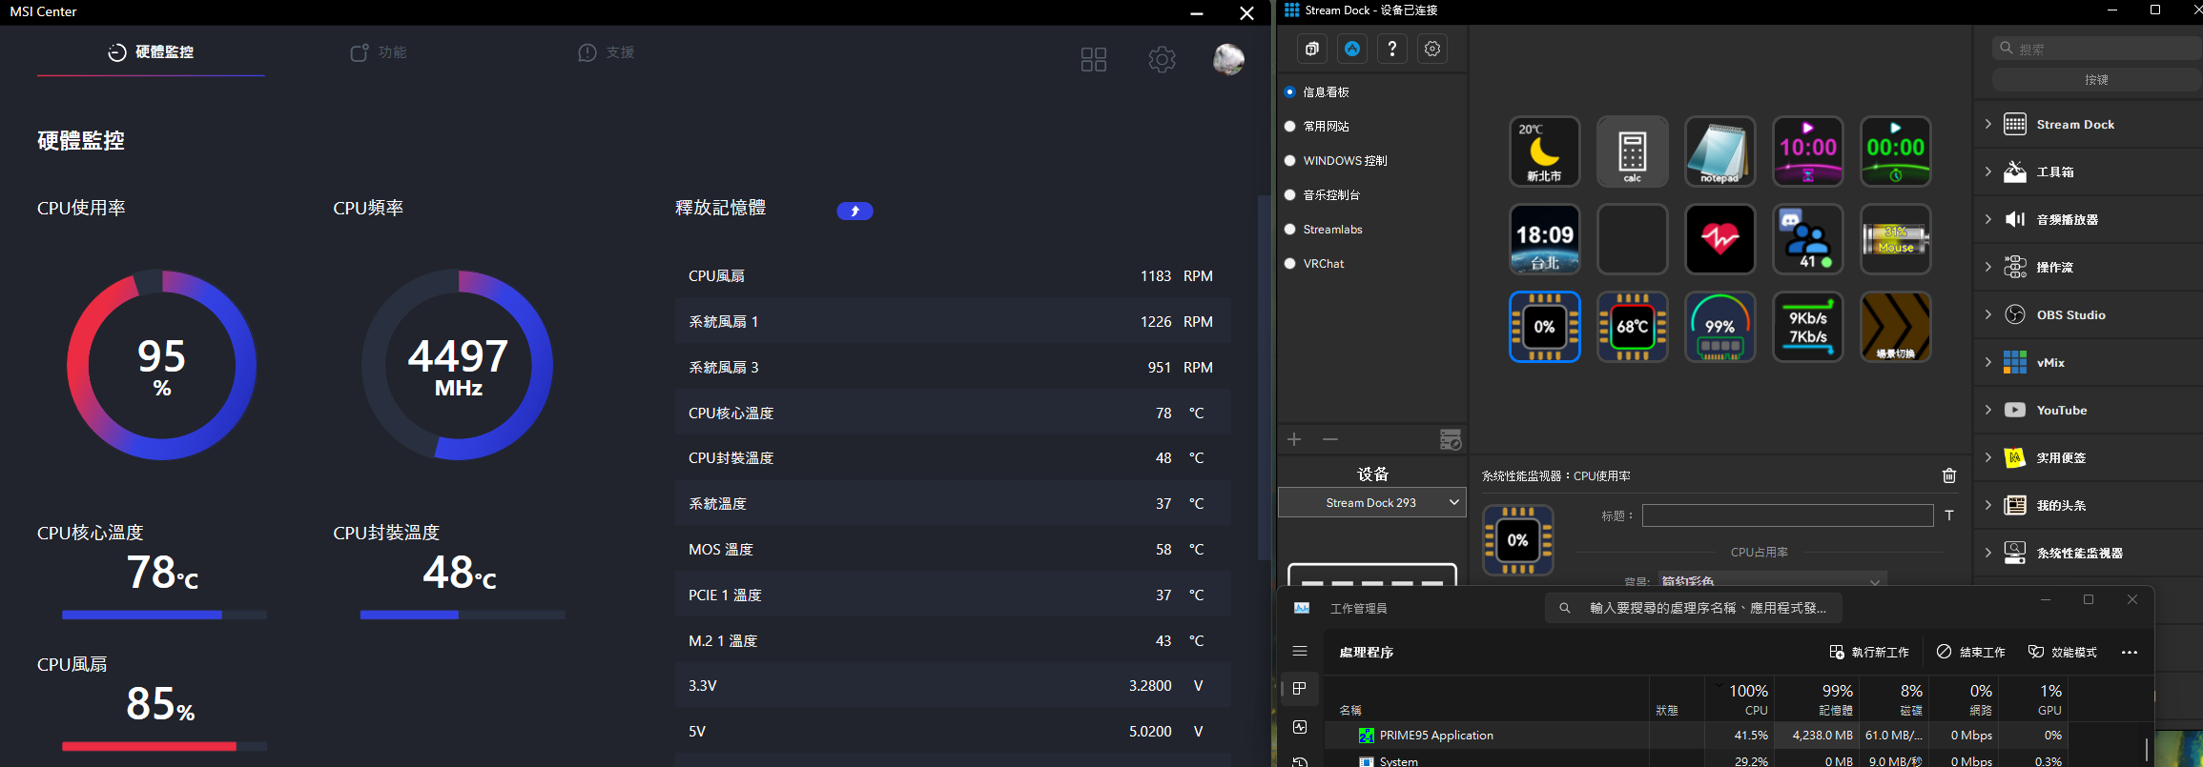Click the Stream Dock copy profile toolbar icon
Image resolution: width=2203 pixels, height=767 pixels.
point(1312,49)
